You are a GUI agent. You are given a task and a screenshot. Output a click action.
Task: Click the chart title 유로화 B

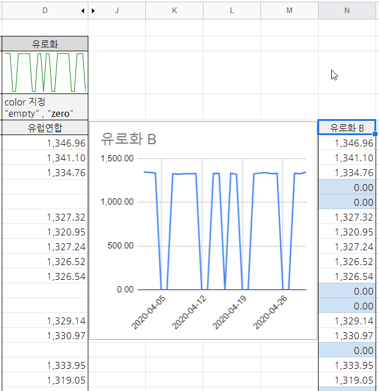(x=128, y=138)
